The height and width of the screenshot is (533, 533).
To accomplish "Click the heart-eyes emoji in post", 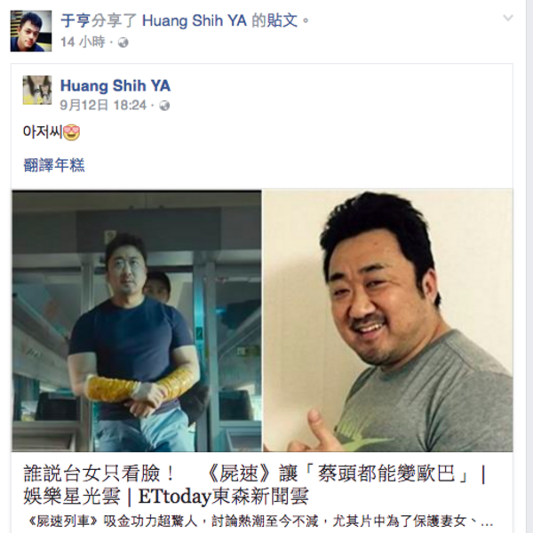I will (71, 132).
